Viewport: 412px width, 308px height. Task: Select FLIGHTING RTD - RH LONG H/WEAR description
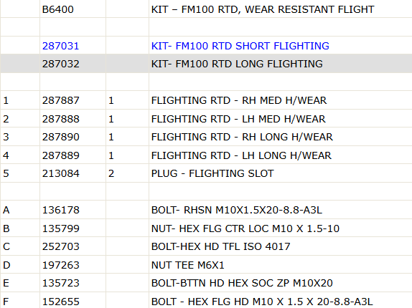[242, 137]
